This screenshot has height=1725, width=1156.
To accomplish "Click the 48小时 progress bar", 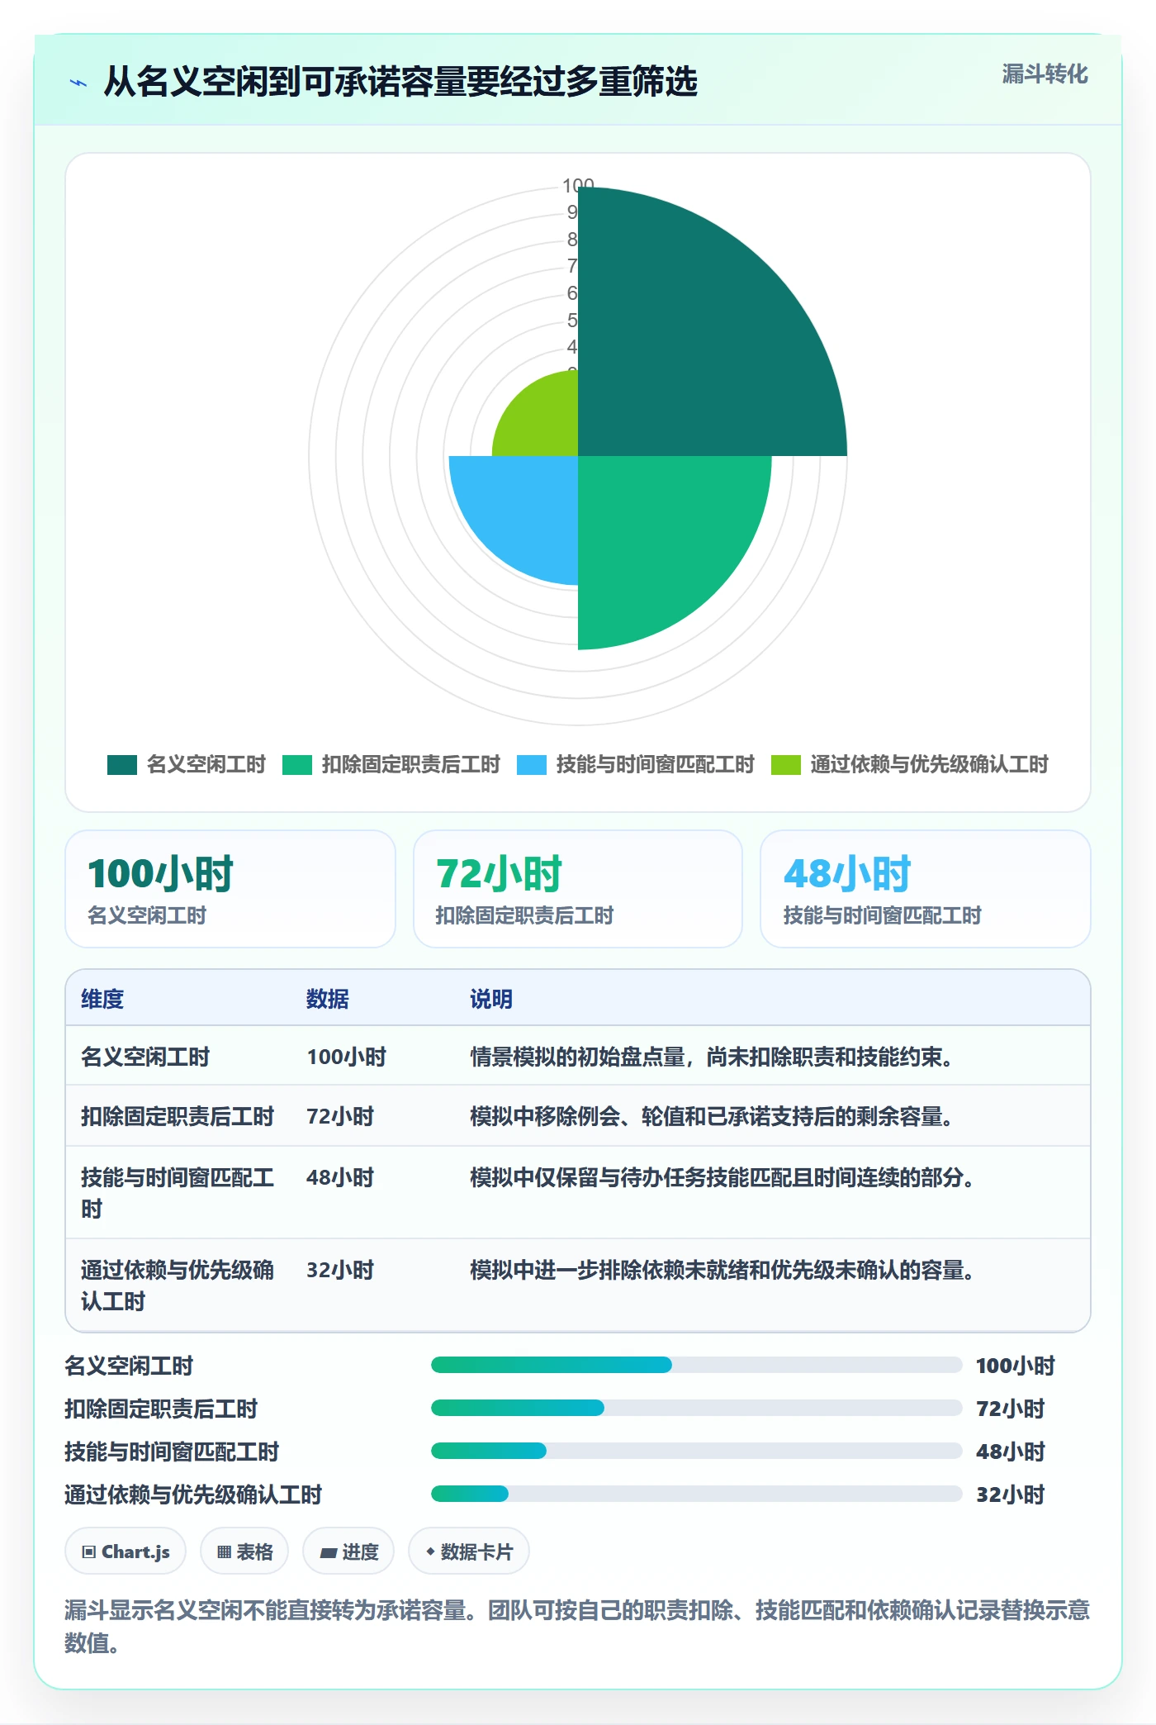I will pyautogui.click(x=697, y=1451).
